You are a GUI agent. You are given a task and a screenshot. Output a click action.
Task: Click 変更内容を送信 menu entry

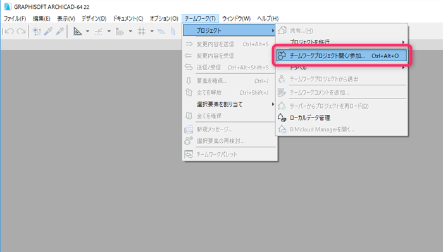click(x=229, y=44)
